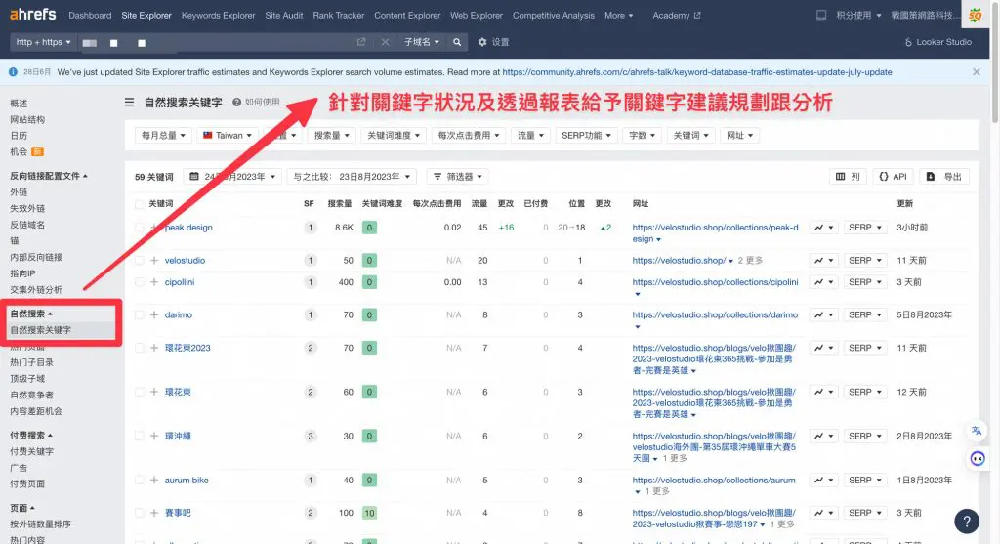Screen dimensions: 1000x544
Task: Open target URL in new tab icon
Action: (x=361, y=42)
